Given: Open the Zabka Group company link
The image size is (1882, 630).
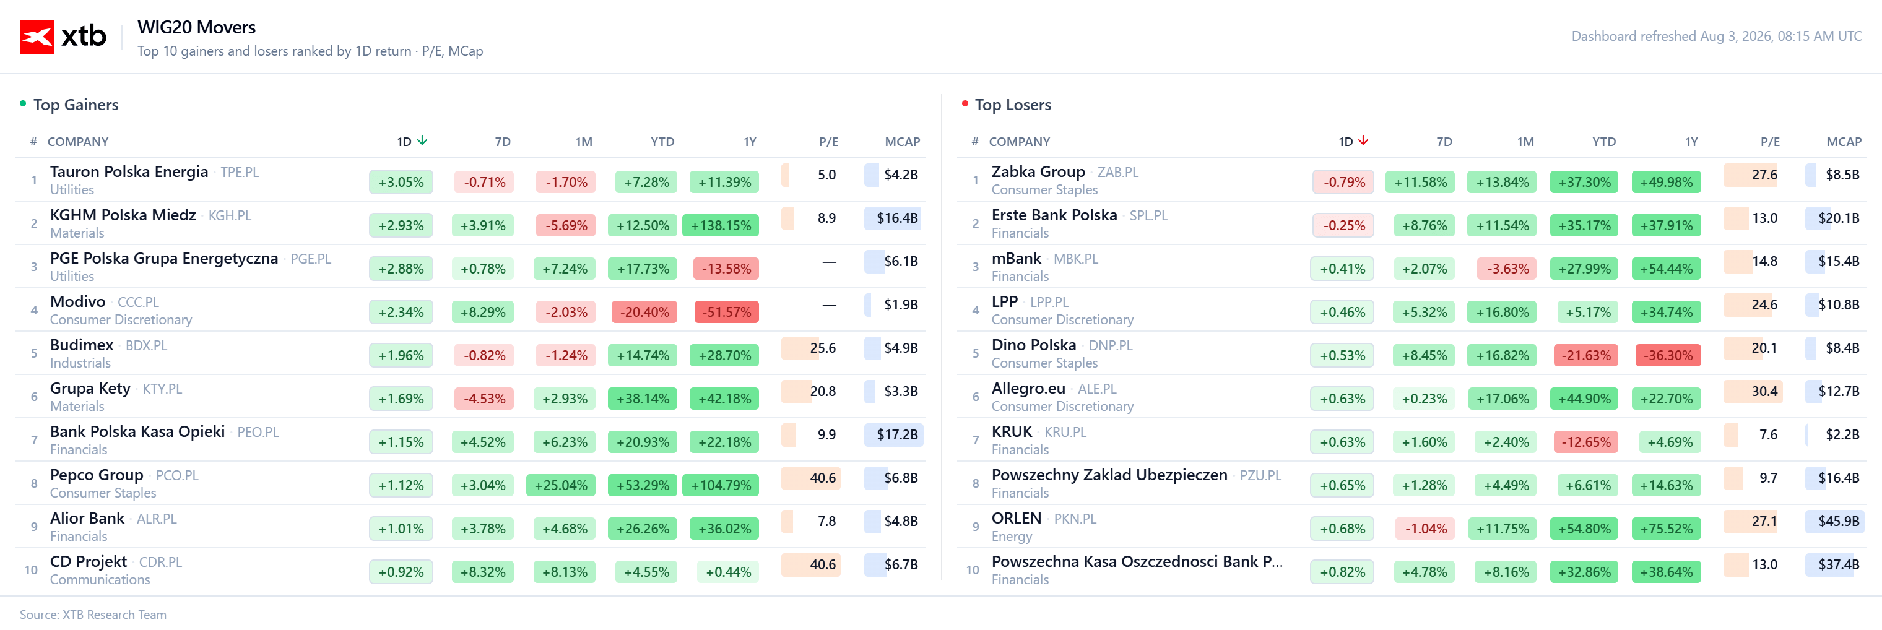Looking at the screenshot, I should [1038, 172].
